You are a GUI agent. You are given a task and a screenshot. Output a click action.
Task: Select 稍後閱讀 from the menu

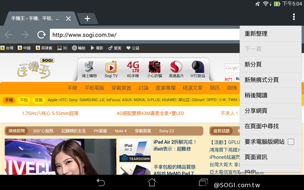270,95
